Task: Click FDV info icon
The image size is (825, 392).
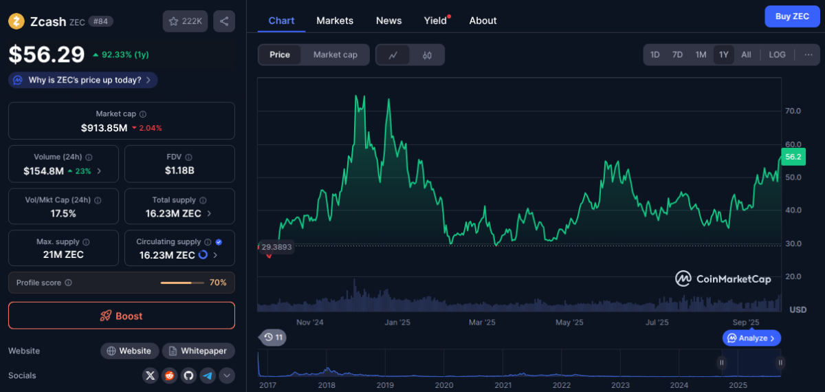Action: click(188, 157)
